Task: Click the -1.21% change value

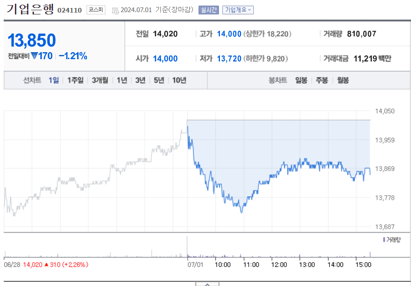Action: (73, 56)
